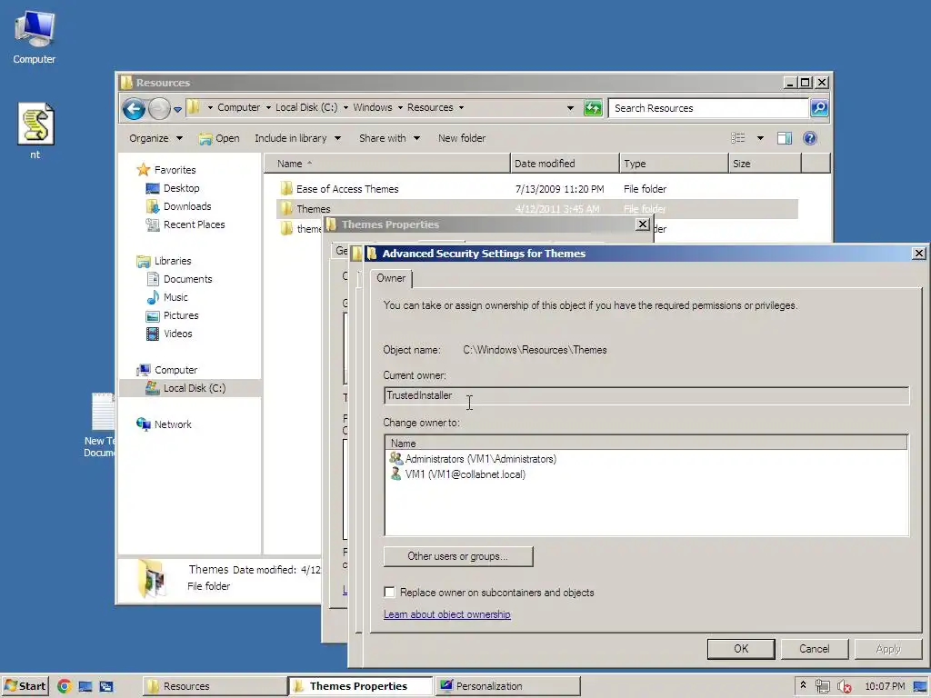Open the Start menu
This screenshot has width=931, height=698.
pos(25,686)
